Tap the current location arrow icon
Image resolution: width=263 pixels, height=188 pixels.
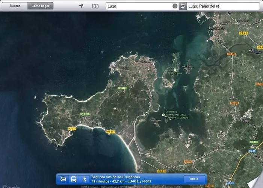[x=81, y=6]
